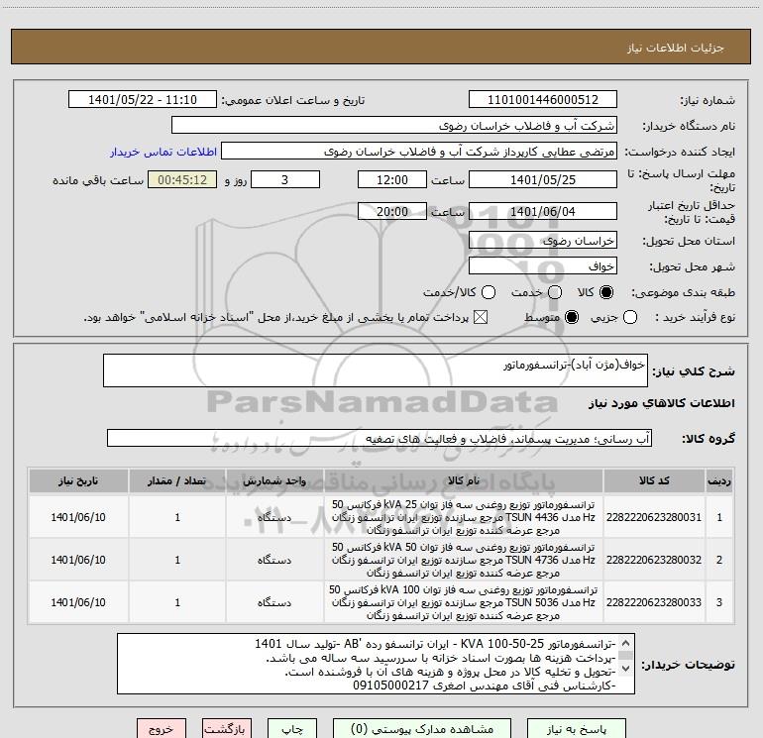The height and width of the screenshot is (738, 763).
Task: Click the validity time 20:00 field
Action: coord(392,212)
